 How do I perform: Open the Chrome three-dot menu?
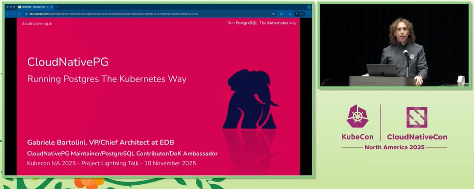click(x=308, y=14)
